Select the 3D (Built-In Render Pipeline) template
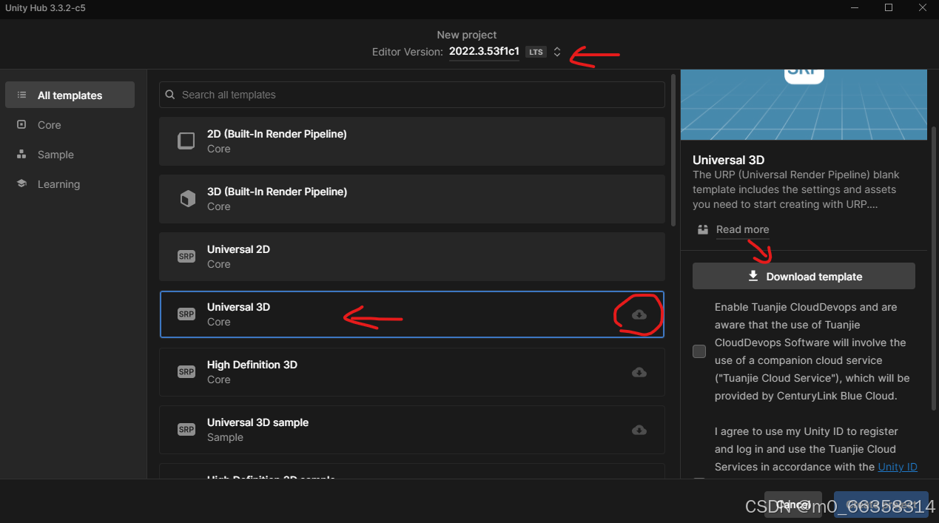 (411, 198)
